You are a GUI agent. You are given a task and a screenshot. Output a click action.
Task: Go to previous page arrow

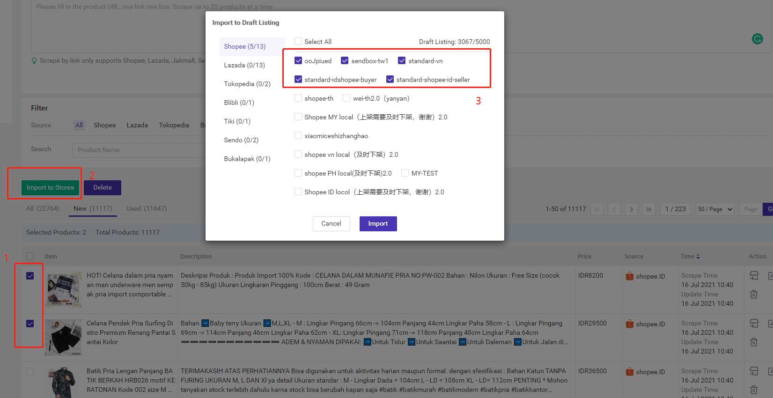pos(614,209)
